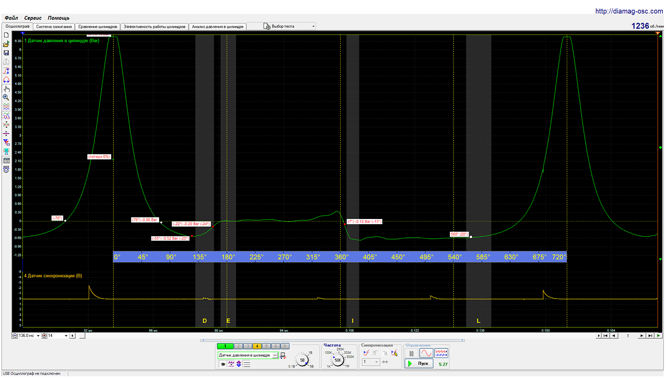Select the multi-wave recording mode
Screen dimensions: 668x378
pos(441,353)
